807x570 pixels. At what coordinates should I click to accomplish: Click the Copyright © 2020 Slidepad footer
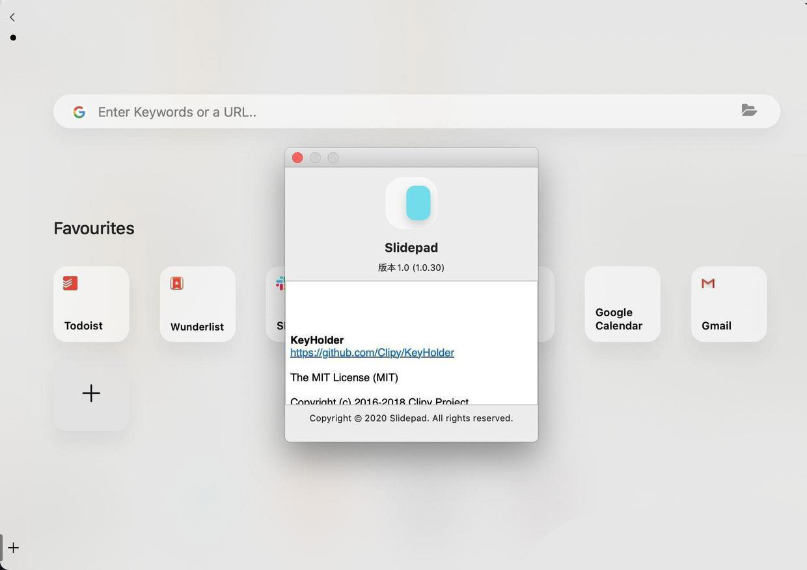tap(411, 418)
